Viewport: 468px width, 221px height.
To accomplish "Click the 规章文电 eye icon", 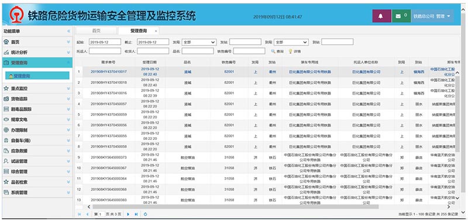I will tap(6, 120).
